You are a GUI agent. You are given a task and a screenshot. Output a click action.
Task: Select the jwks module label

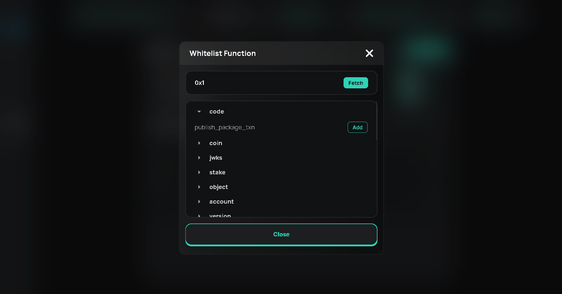[216, 158]
